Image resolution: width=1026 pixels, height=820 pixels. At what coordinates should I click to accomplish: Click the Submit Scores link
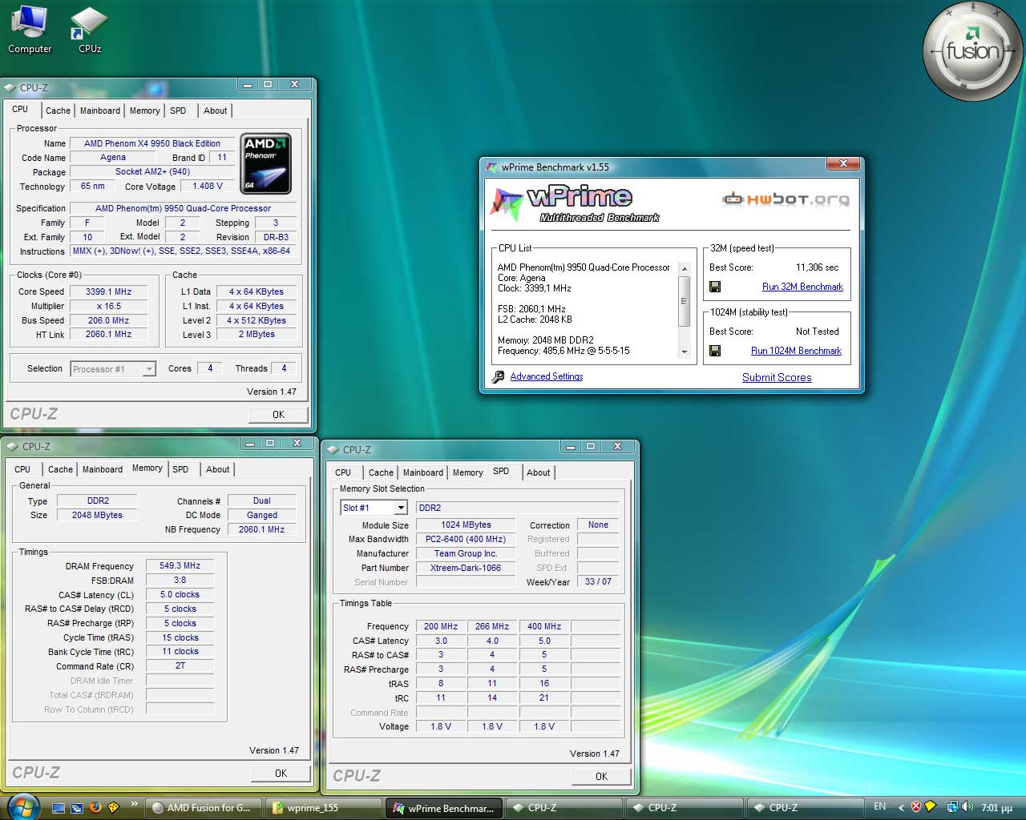click(777, 377)
